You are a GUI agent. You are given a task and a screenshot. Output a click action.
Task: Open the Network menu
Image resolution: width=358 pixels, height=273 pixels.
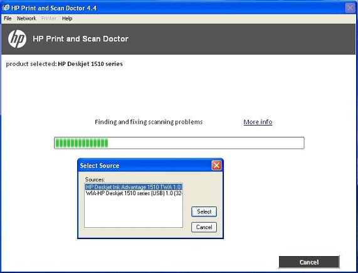(26, 18)
